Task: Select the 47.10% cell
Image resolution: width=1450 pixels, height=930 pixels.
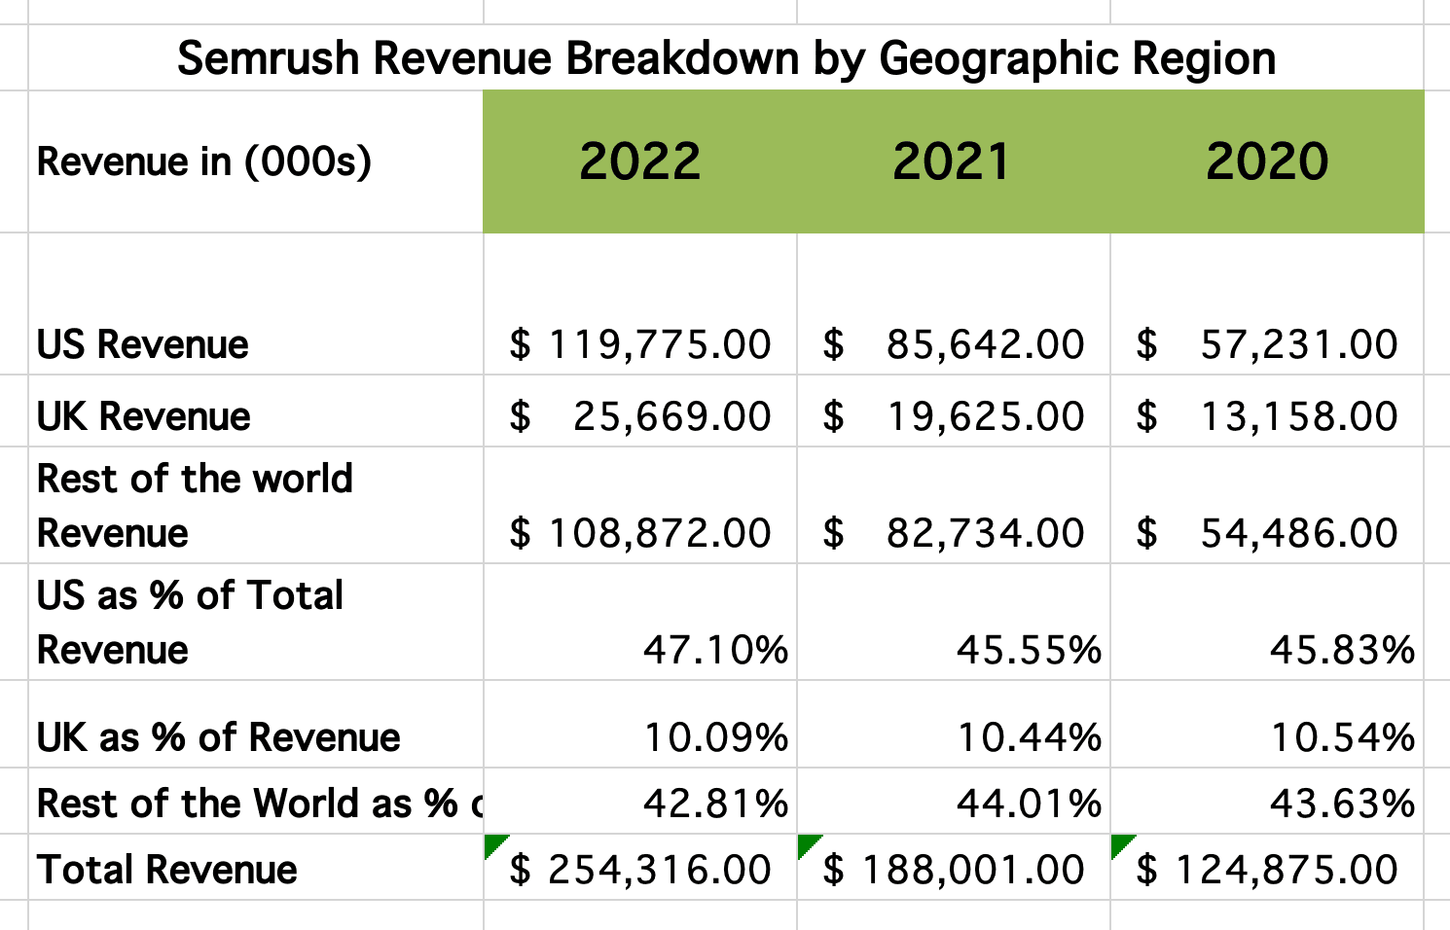Action: 640,622
